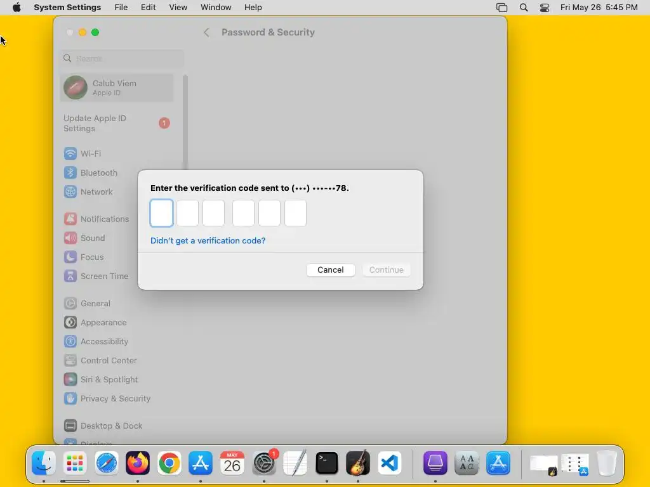Open Visual Studio Code from Dock

pyautogui.click(x=389, y=463)
